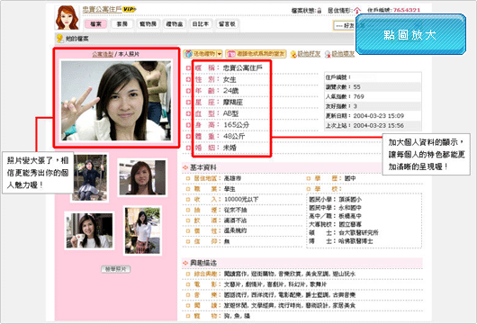Click the 瀏覽次數 55 row

point(373,87)
